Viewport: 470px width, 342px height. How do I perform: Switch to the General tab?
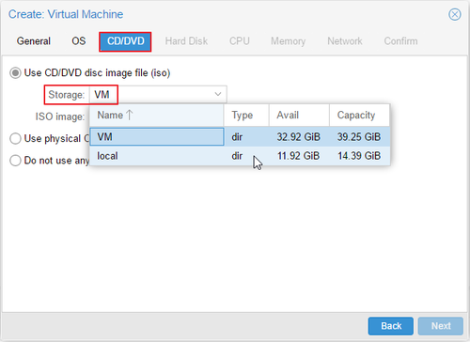(x=34, y=41)
